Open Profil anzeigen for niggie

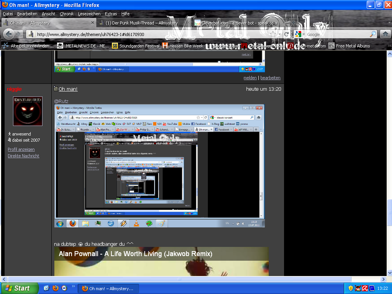click(x=21, y=149)
